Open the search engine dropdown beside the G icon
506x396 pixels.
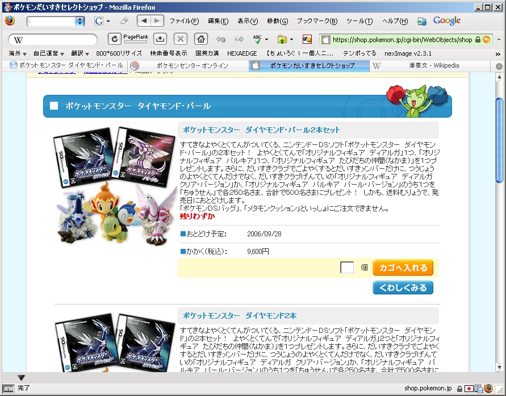[108, 21]
